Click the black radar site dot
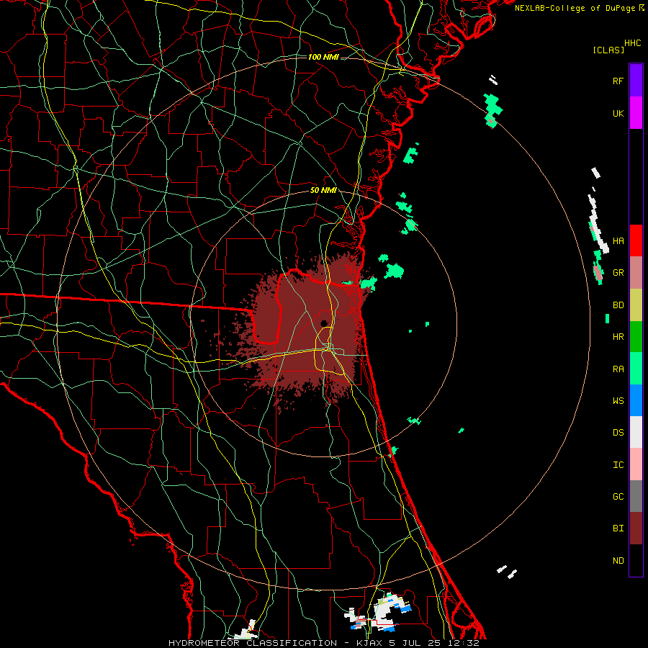 tap(324, 323)
